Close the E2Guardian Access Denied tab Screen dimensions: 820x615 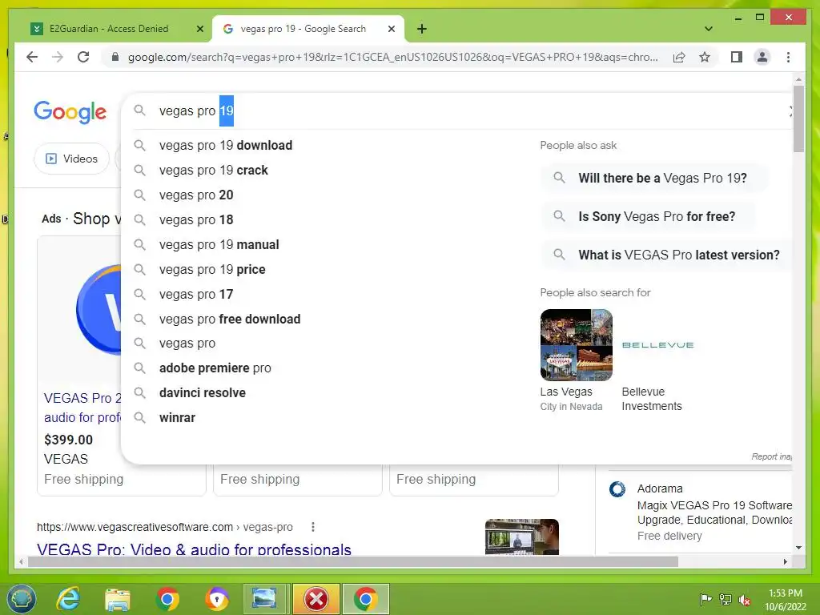pos(199,30)
